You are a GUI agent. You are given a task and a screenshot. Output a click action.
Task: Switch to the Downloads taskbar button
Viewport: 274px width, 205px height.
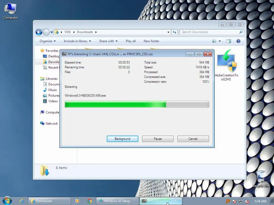(50, 201)
